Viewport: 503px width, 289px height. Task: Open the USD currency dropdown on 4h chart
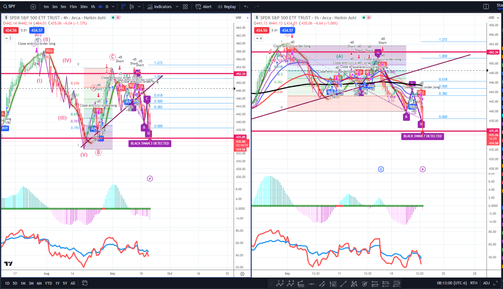point(242,18)
